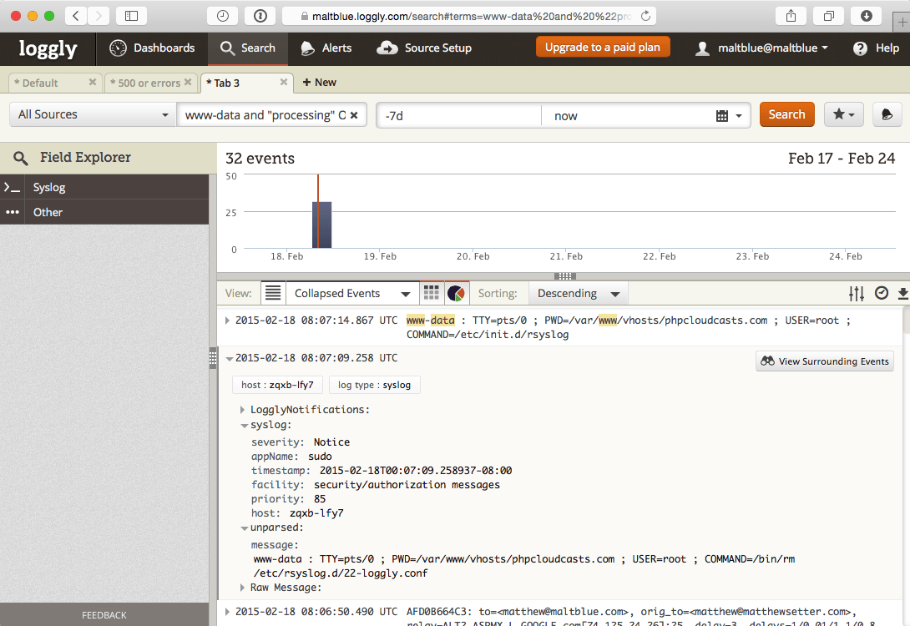Click the appName sudo value
The height and width of the screenshot is (626, 910).
pos(320,456)
